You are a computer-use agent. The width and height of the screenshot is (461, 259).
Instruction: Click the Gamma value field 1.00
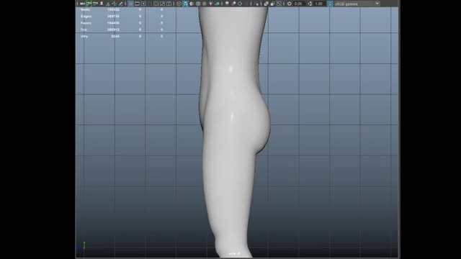click(319, 4)
